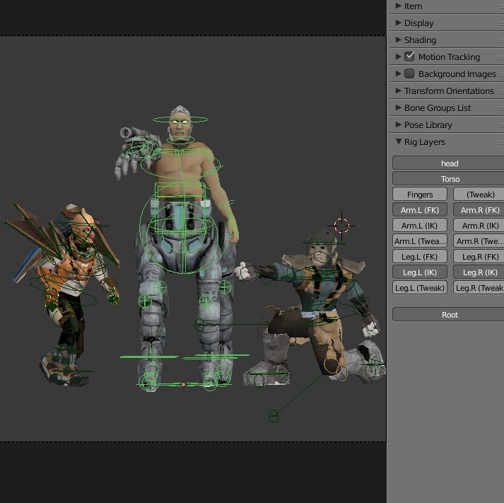Toggle the Leg.R (Tweak) layer
The image size is (504, 503).
coord(479,287)
